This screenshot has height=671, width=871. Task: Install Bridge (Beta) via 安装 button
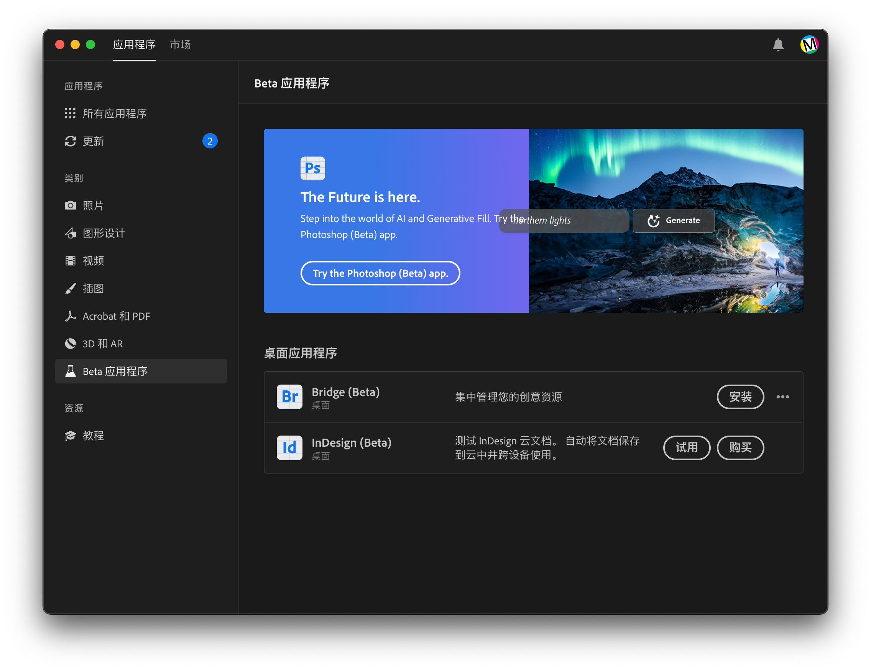[x=740, y=397]
